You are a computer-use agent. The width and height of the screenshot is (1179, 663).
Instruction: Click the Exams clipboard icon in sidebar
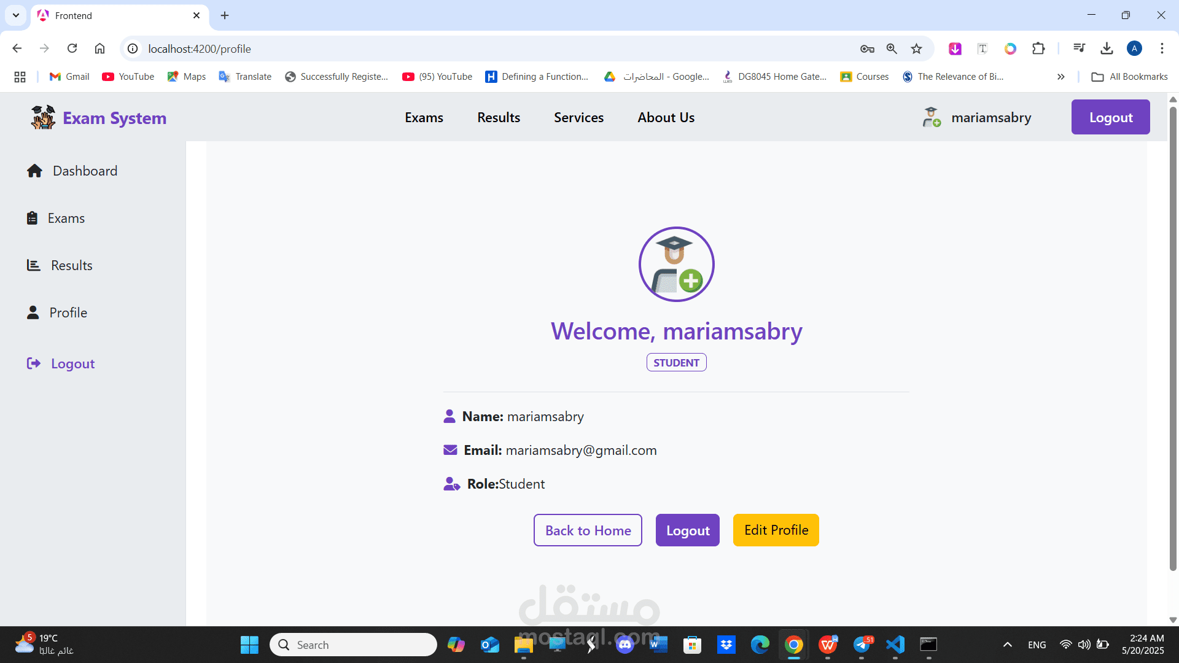pos(32,218)
